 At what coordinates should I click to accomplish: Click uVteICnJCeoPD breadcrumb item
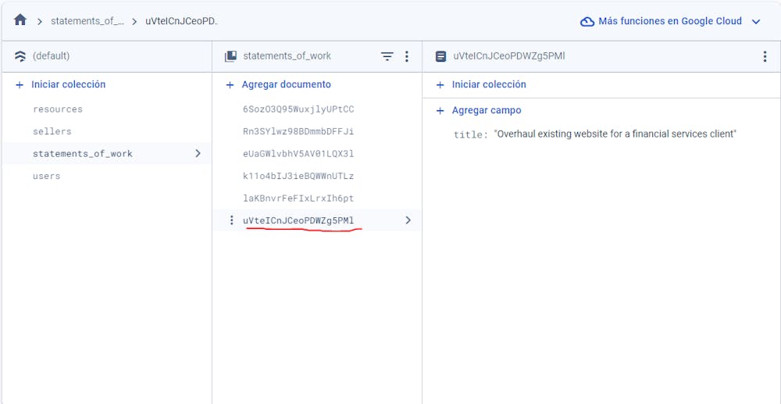click(x=181, y=21)
